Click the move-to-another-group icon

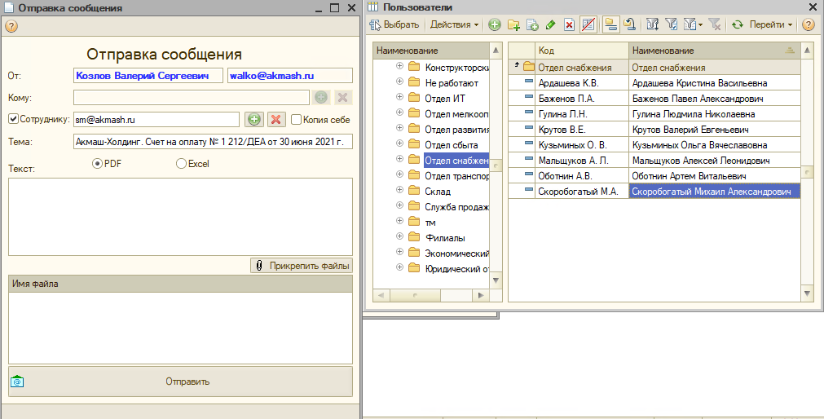click(x=629, y=24)
